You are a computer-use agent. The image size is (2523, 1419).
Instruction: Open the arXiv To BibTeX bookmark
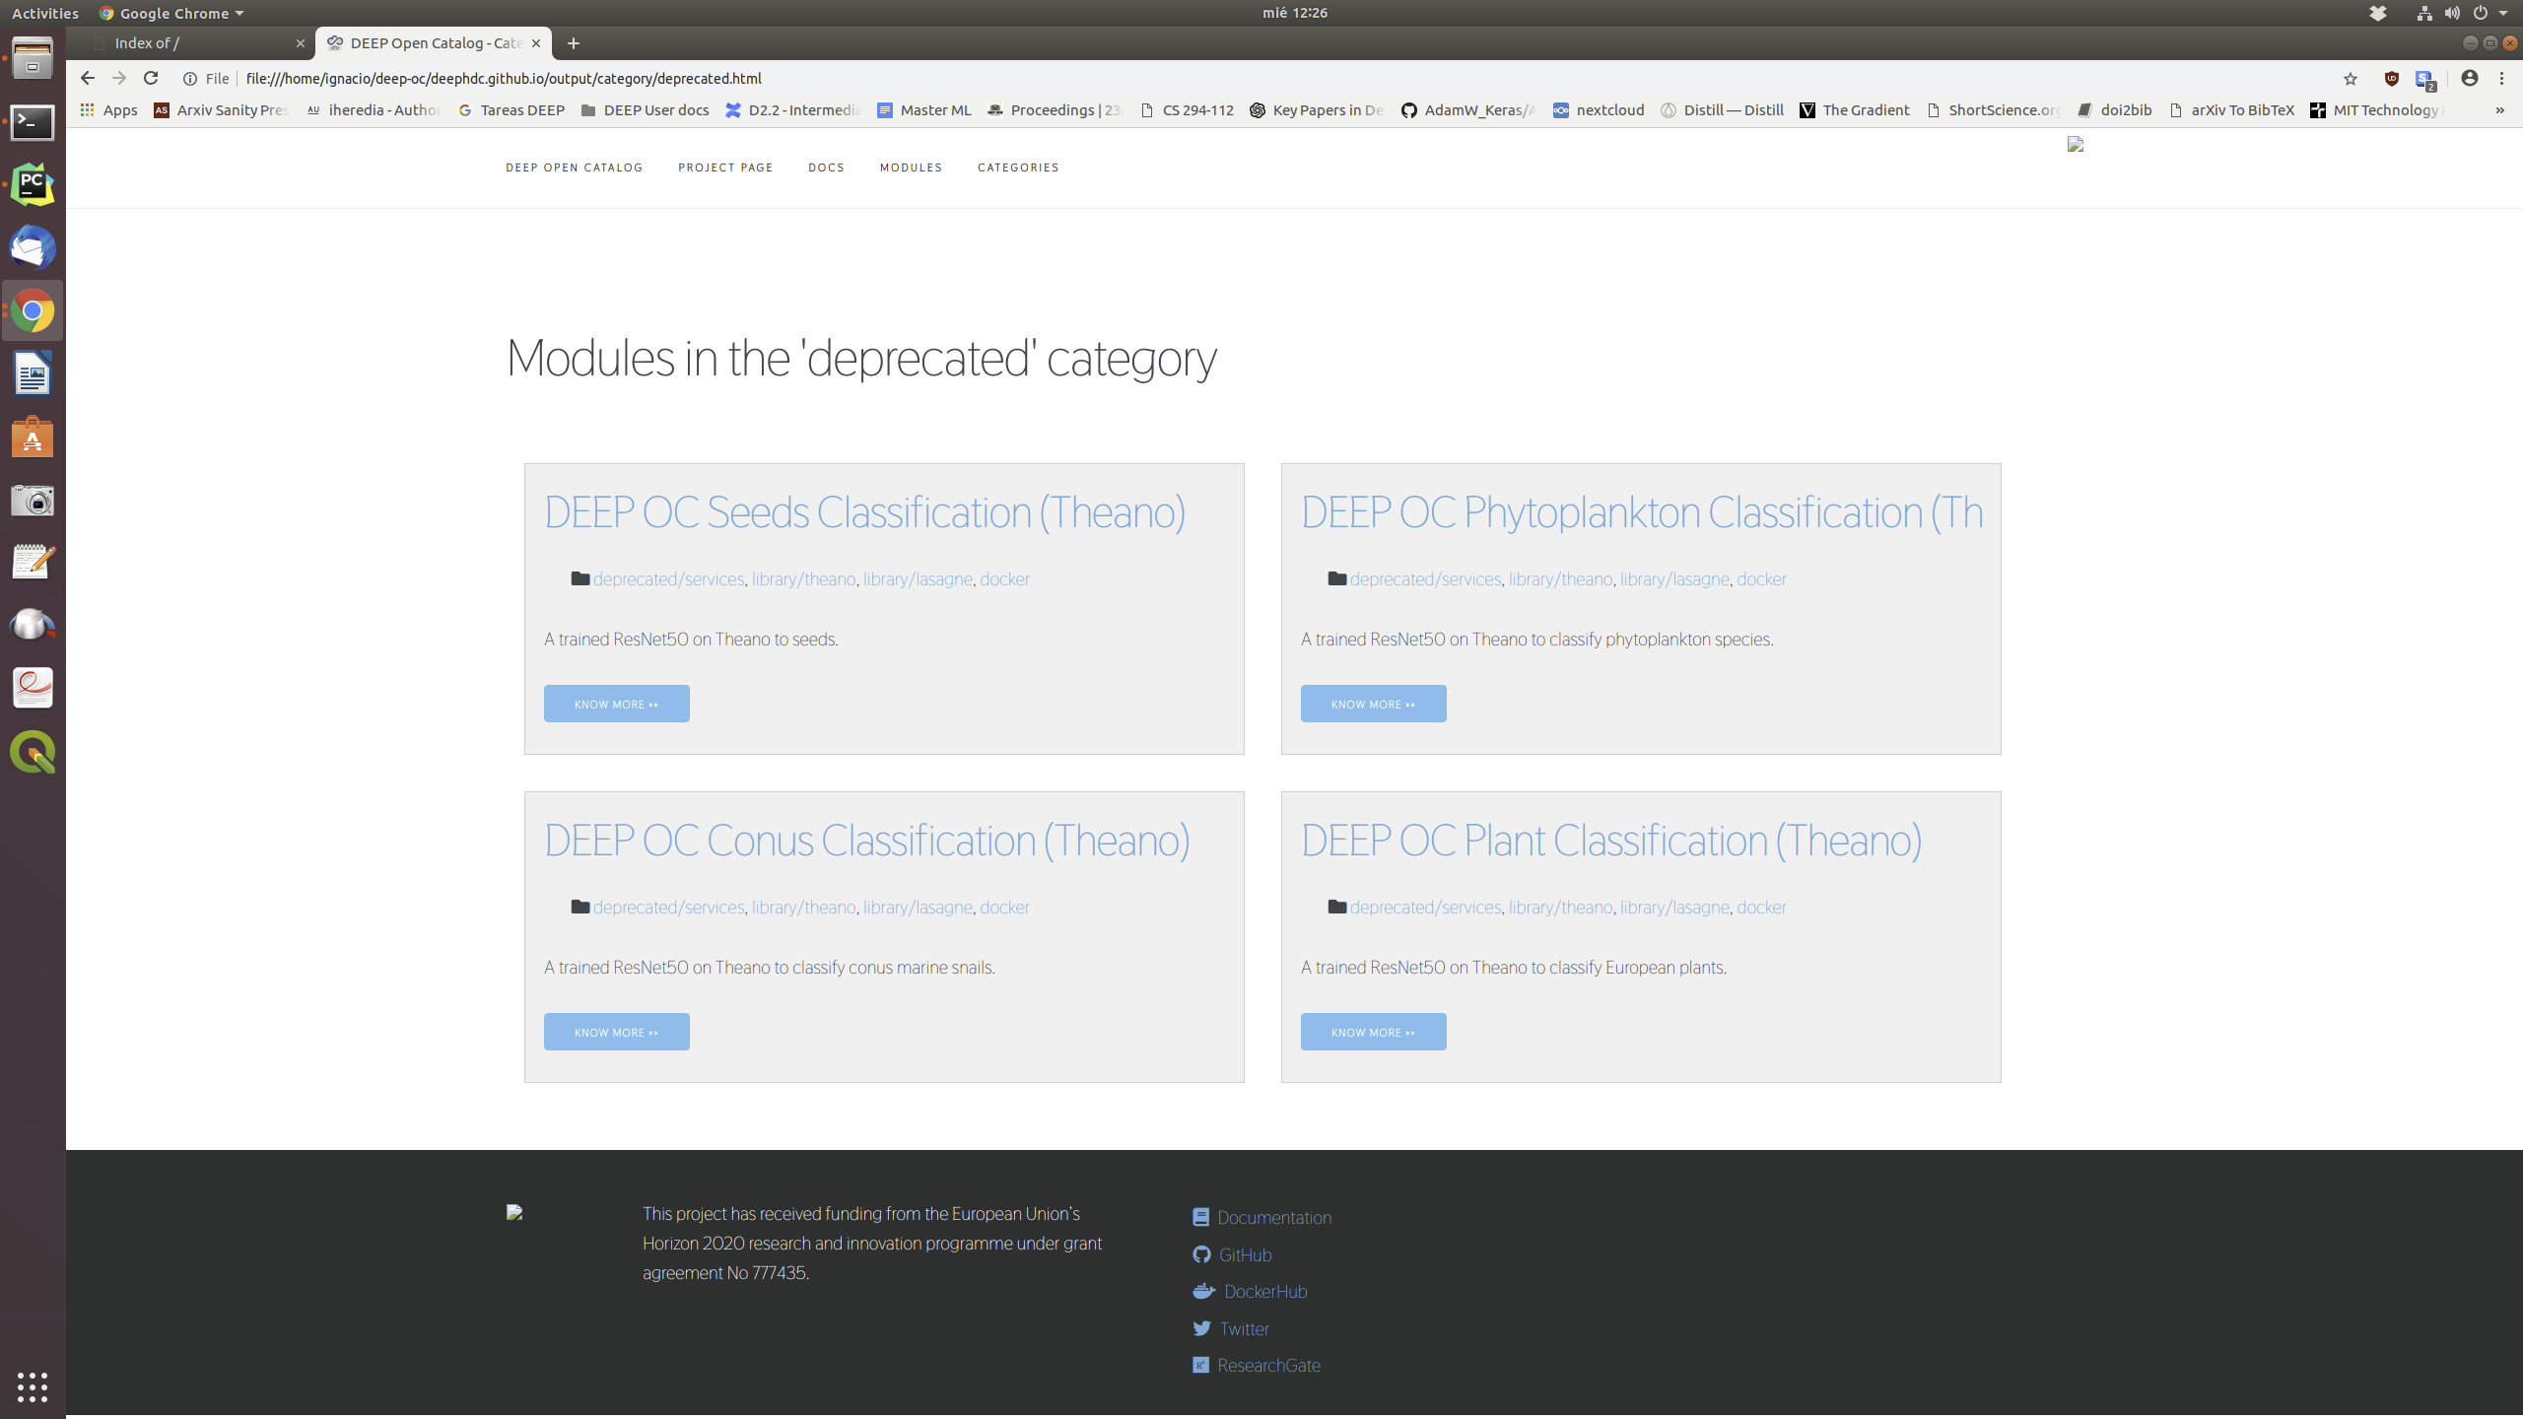coord(2232,110)
